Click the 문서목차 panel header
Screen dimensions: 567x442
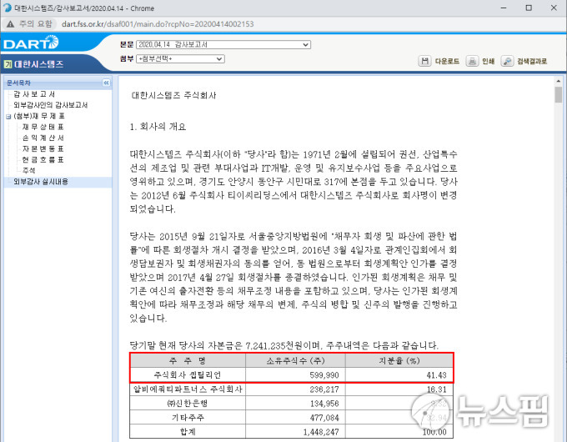[58, 83]
